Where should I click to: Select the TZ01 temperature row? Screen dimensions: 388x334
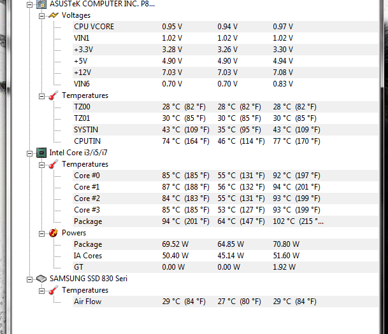click(226, 118)
